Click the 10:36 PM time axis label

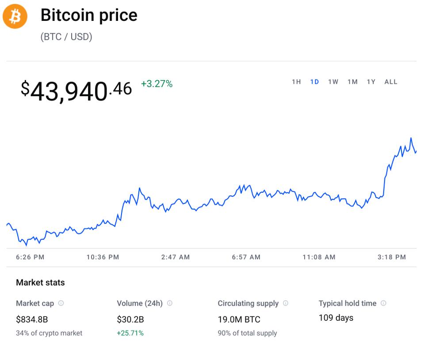point(103,257)
